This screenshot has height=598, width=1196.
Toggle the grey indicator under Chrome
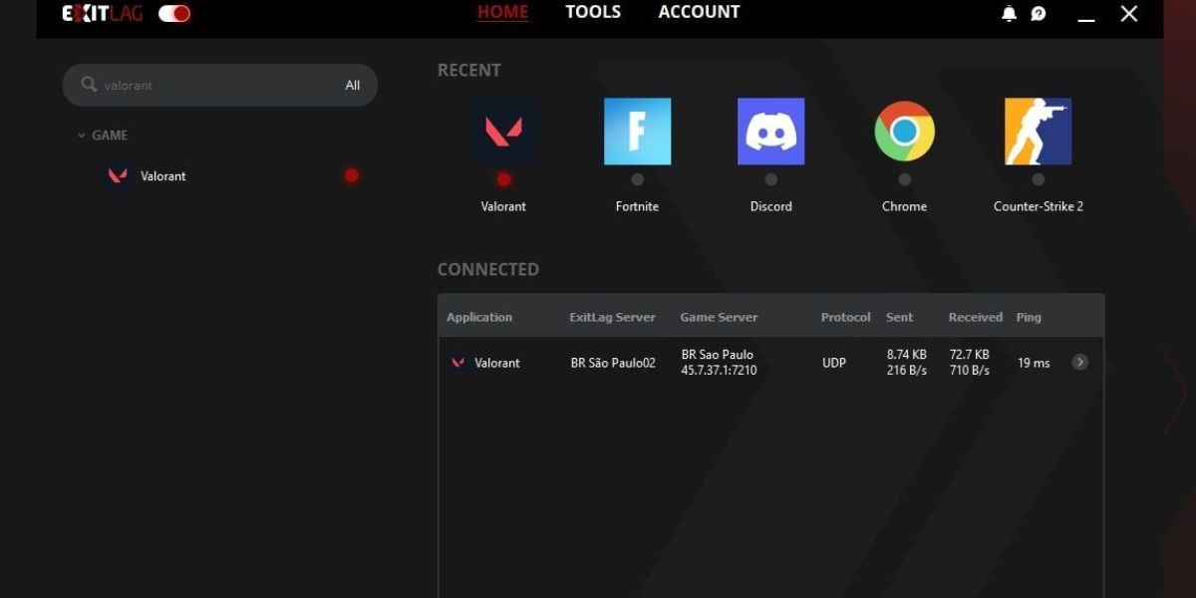click(x=905, y=179)
